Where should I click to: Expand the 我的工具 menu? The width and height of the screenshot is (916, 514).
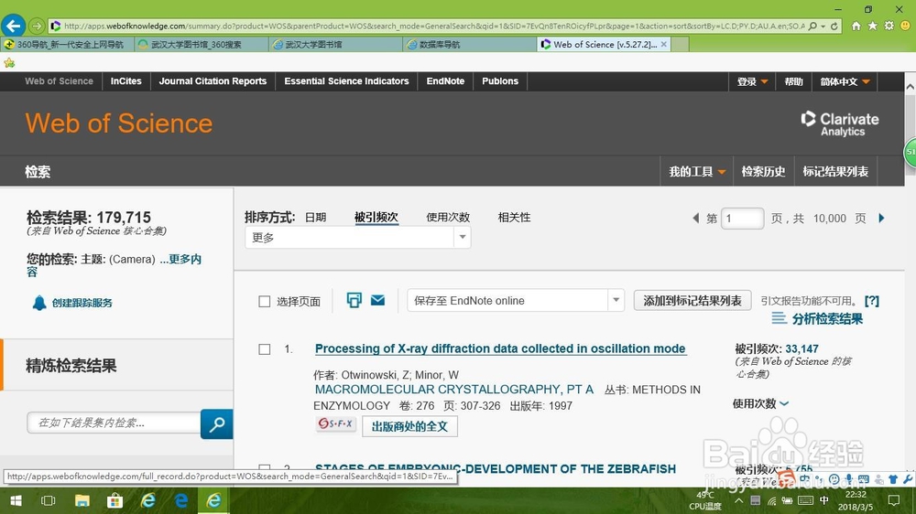pos(697,172)
